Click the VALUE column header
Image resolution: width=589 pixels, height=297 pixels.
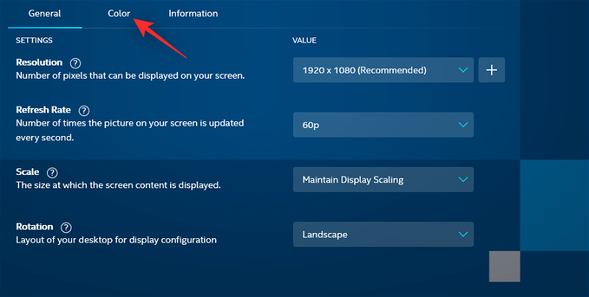[304, 40]
